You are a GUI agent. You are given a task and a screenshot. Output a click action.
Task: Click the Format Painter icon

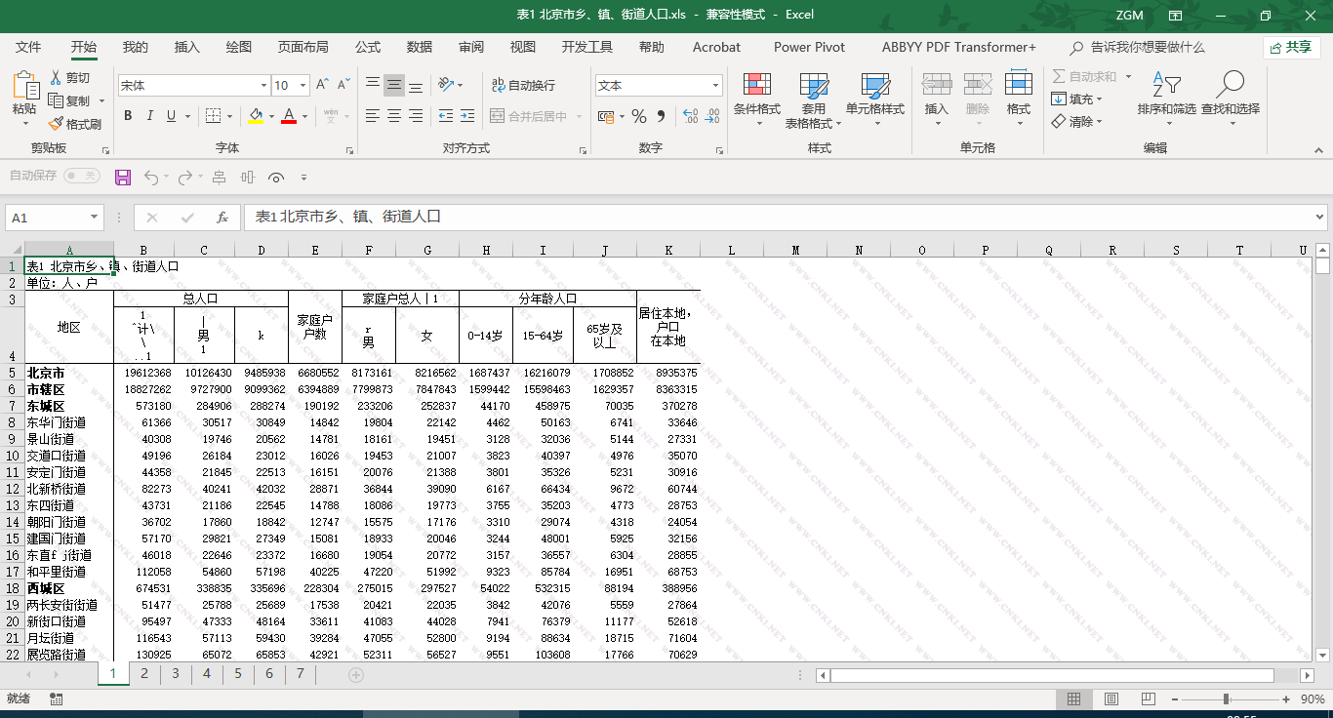coord(57,124)
